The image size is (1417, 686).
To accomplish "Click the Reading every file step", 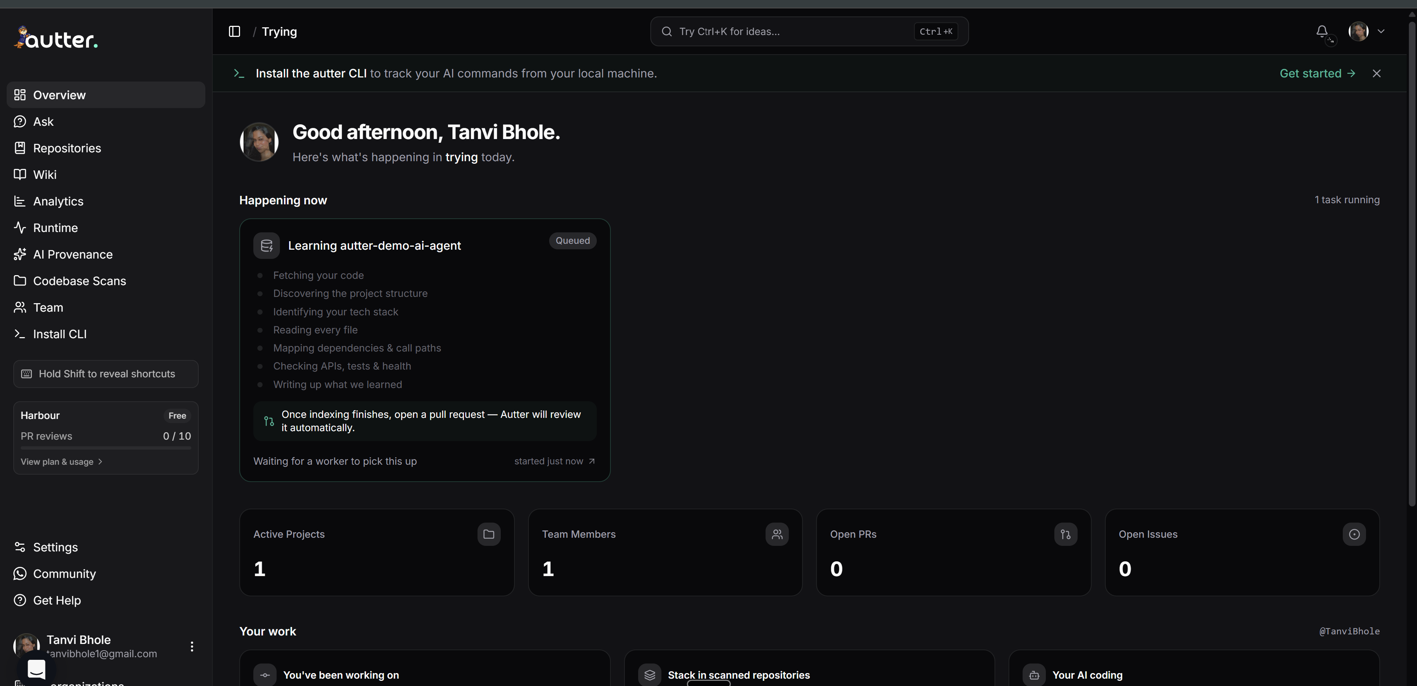I will pos(315,330).
